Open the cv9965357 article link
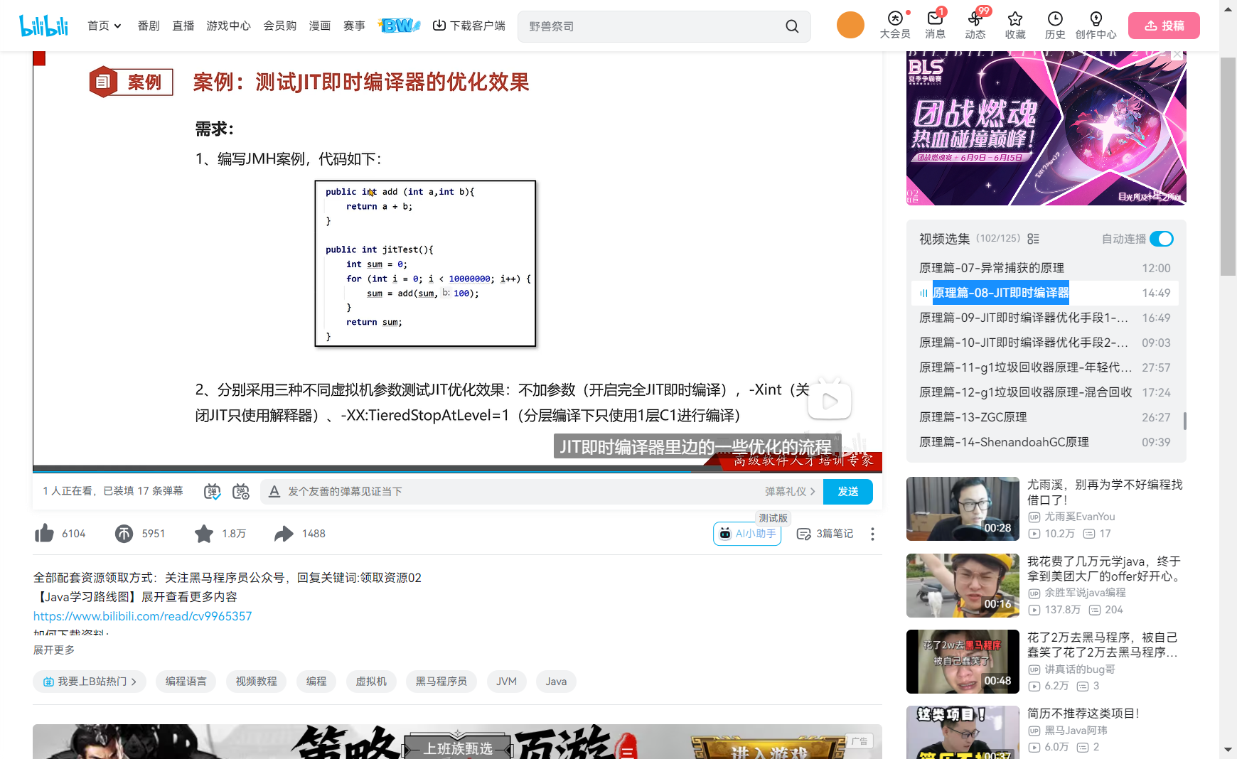 click(142, 615)
